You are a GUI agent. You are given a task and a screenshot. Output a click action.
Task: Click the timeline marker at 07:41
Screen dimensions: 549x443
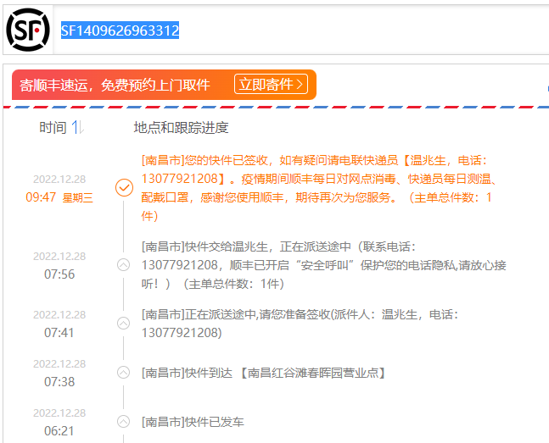[x=123, y=323]
